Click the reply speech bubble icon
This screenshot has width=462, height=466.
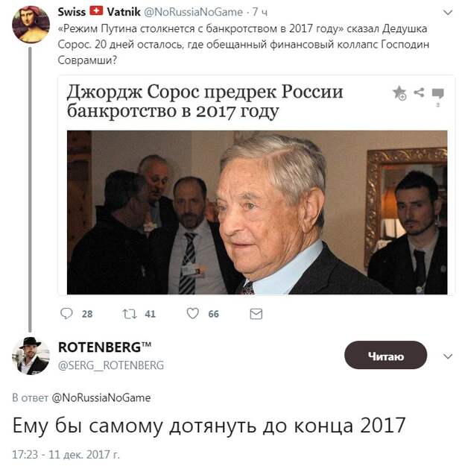[66, 314]
